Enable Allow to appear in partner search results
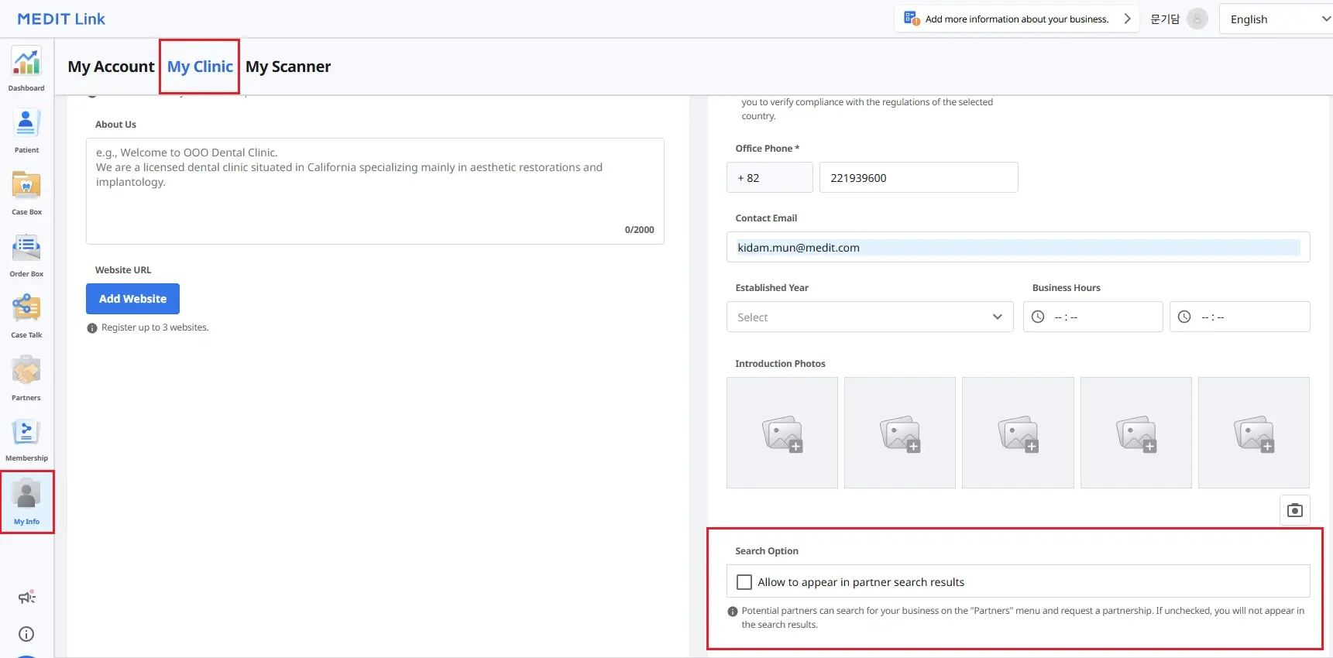 click(744, 582)
